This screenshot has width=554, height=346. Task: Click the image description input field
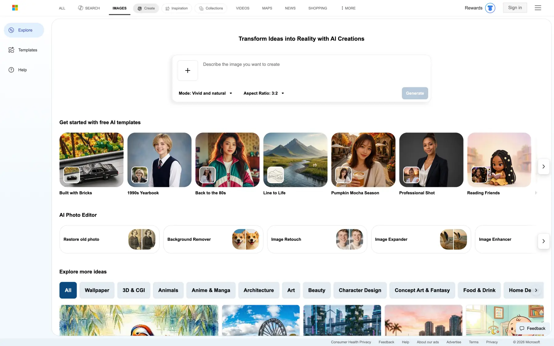314,70
